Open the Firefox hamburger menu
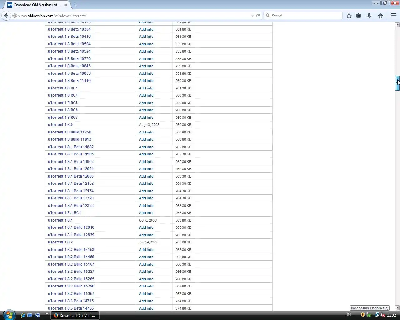The height and width of the screenshot is (320, 400). (393, 16)
